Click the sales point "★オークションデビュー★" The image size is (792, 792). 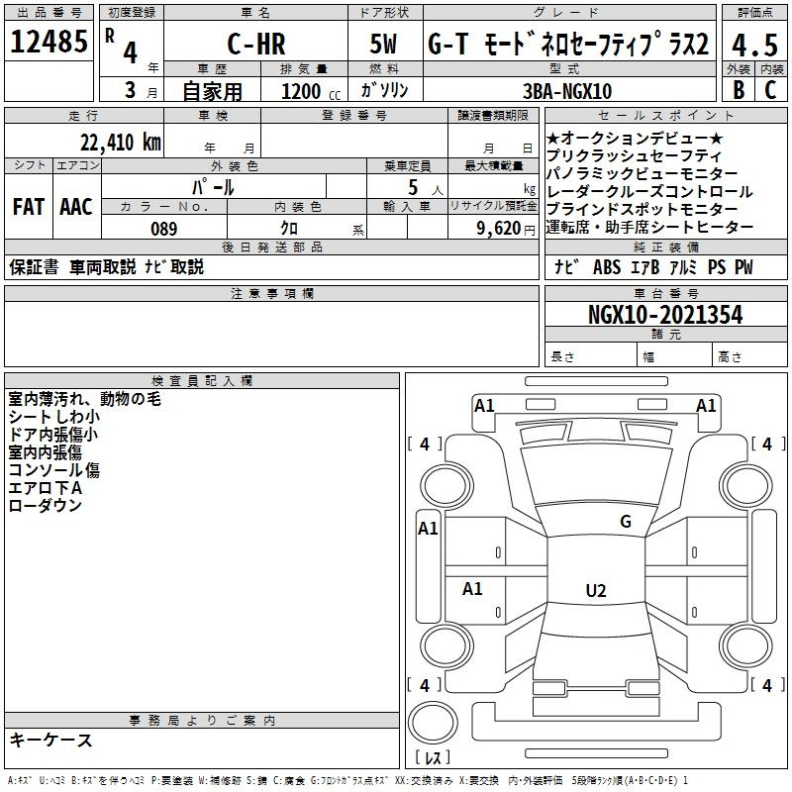635,138
